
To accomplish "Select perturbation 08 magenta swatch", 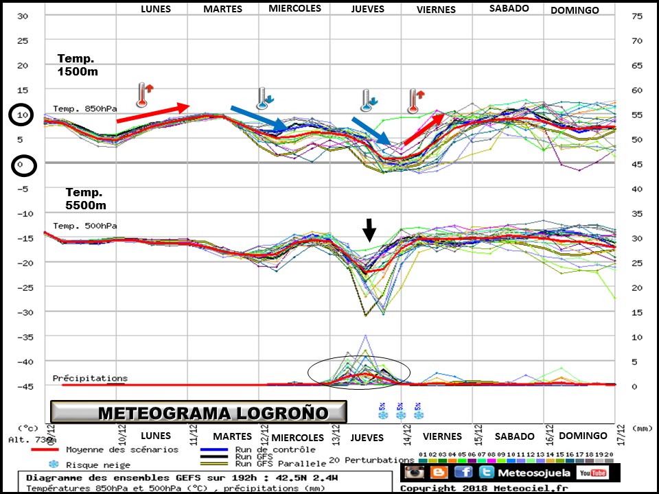I will [x=492, y=461].
